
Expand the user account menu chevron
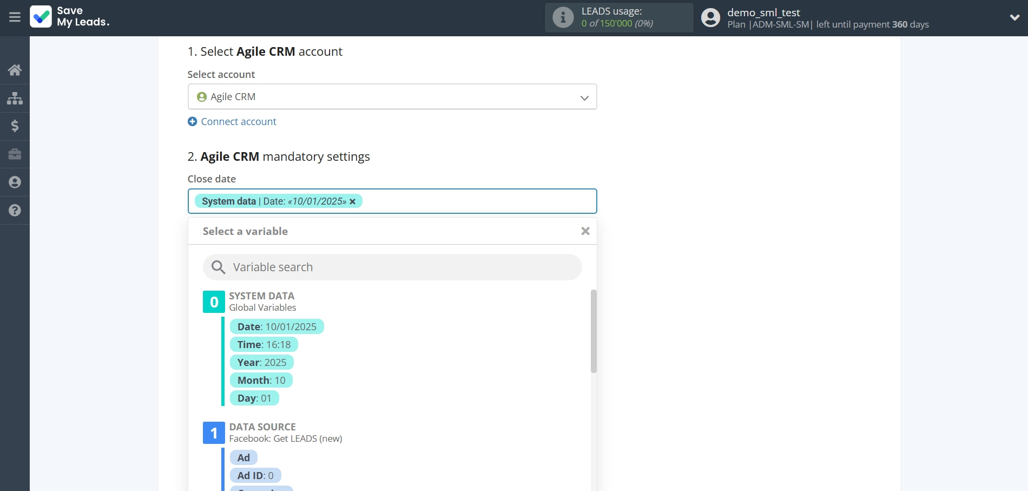click(1014, 17)
